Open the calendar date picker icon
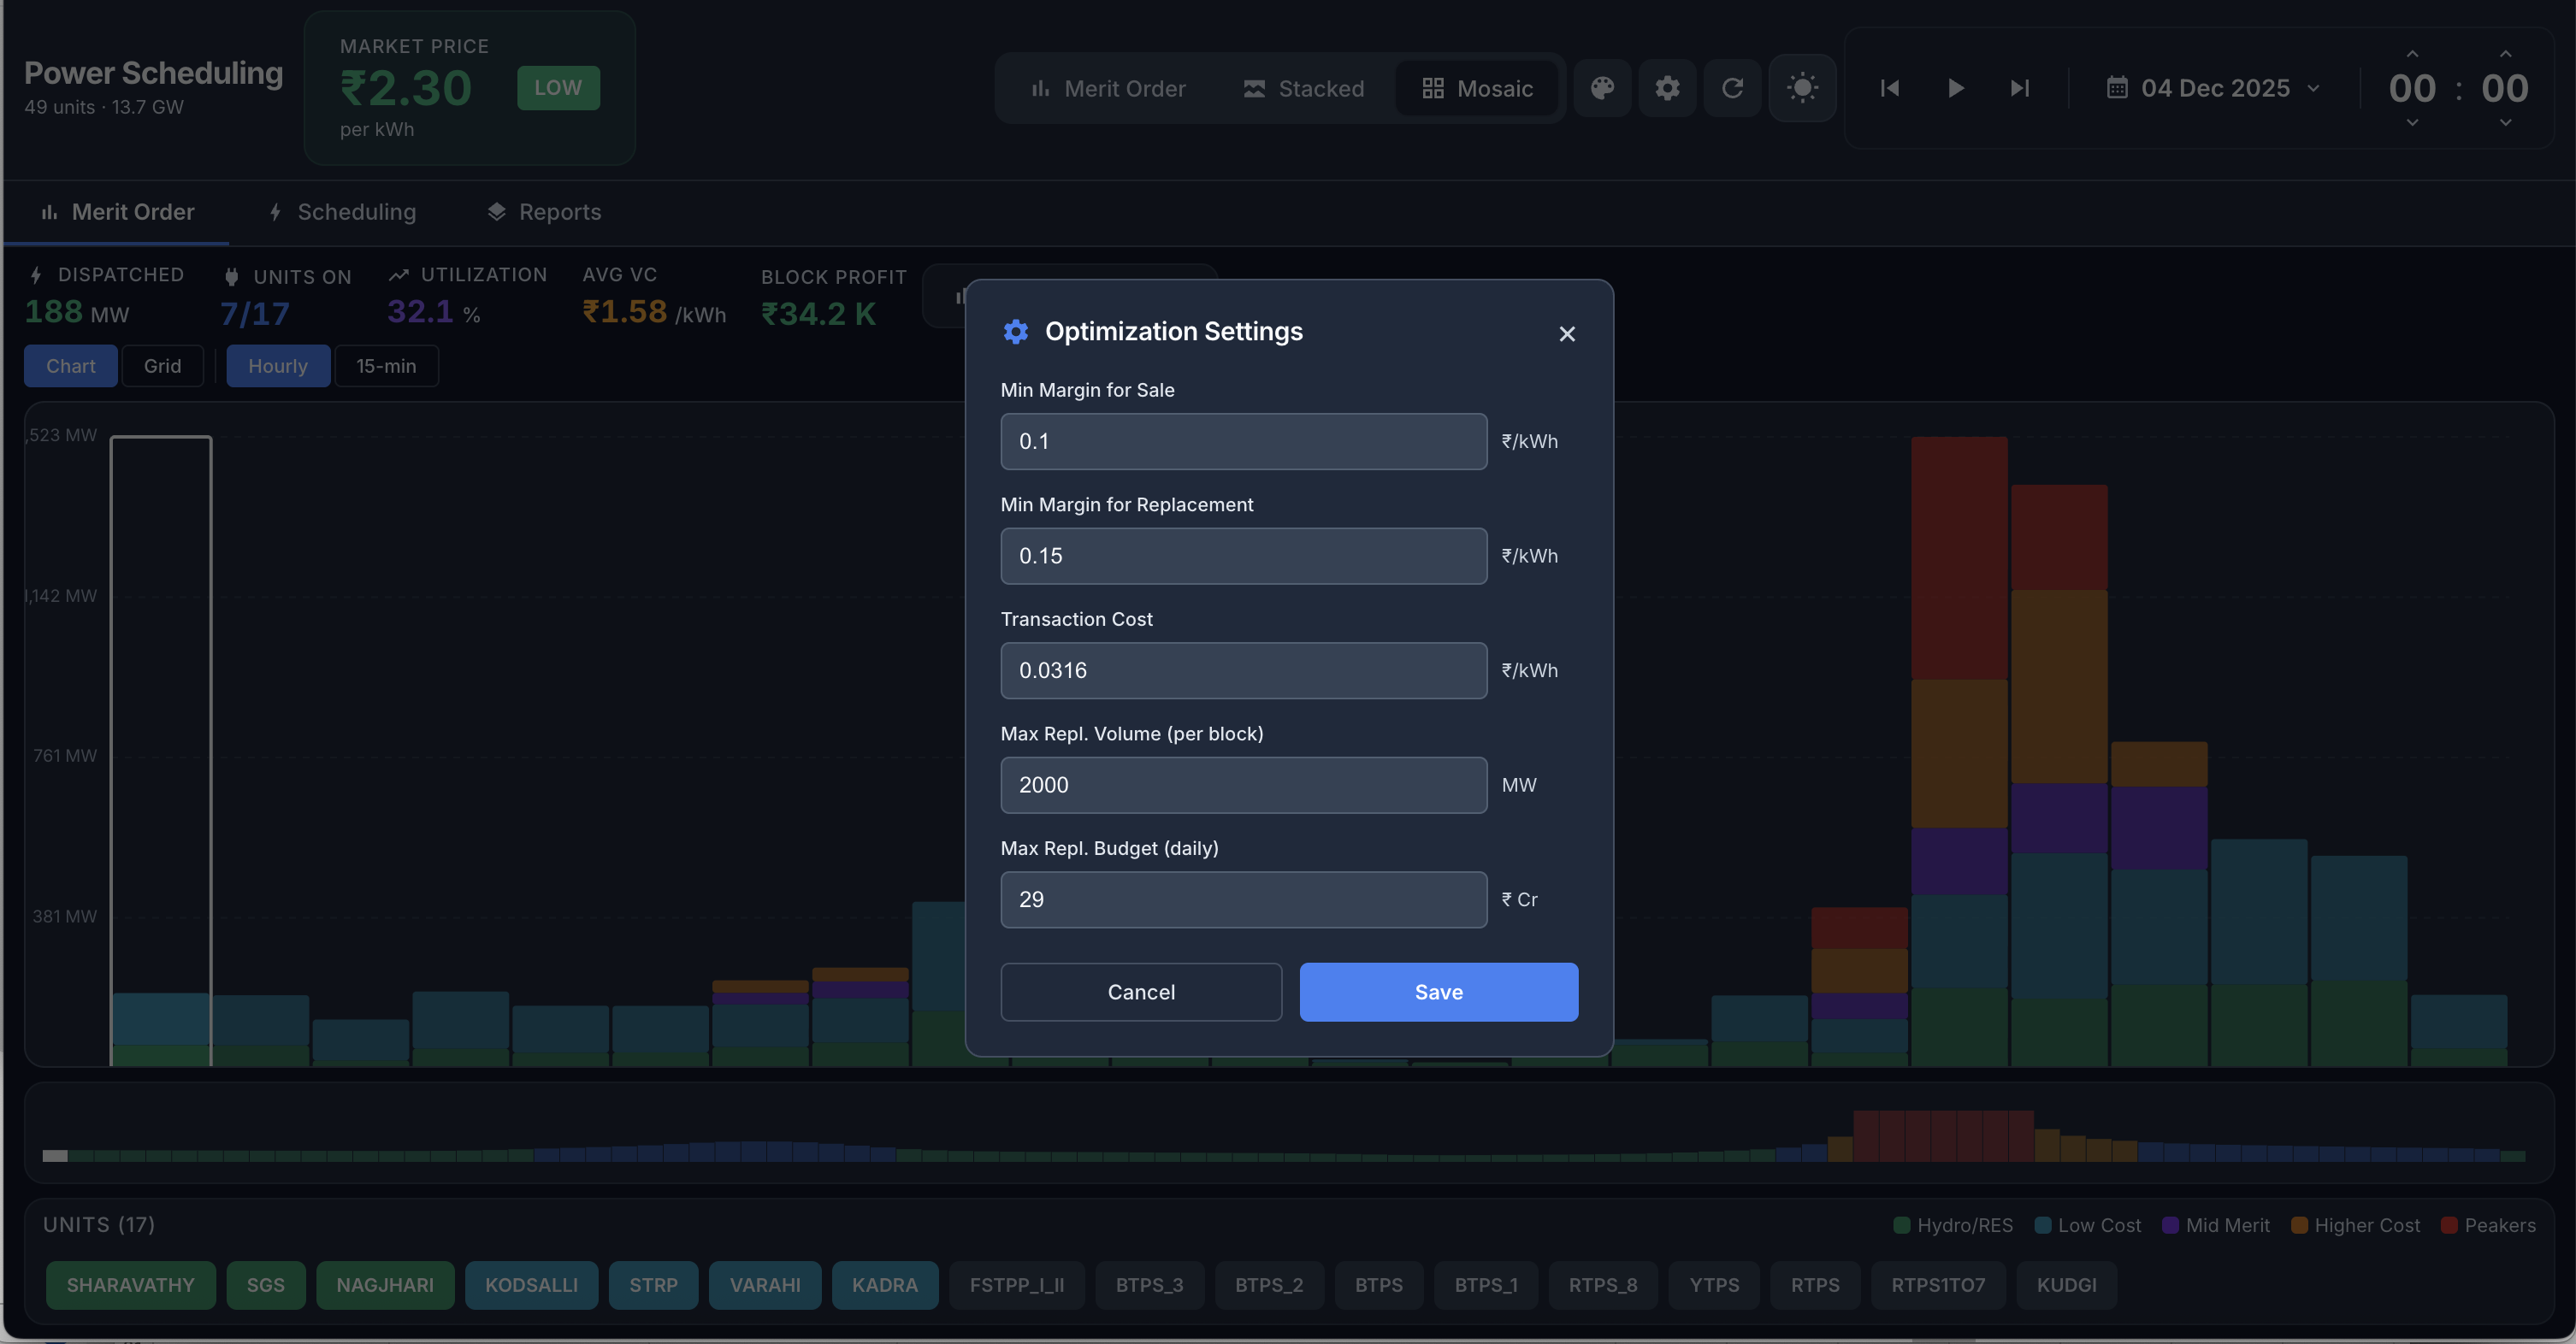The image size is (2576, 1344). [2116, 88]
